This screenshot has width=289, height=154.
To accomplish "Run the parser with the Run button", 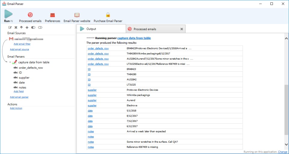I will (8, 16).
